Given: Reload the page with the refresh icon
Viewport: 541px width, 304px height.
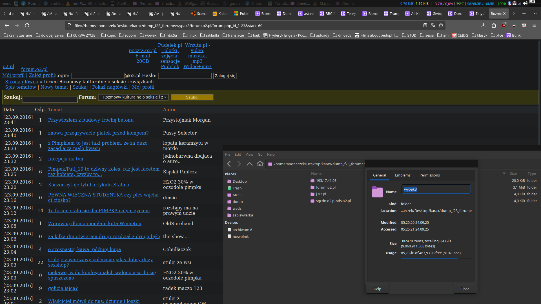Looking at the screenshot, I should click(27, 25).
